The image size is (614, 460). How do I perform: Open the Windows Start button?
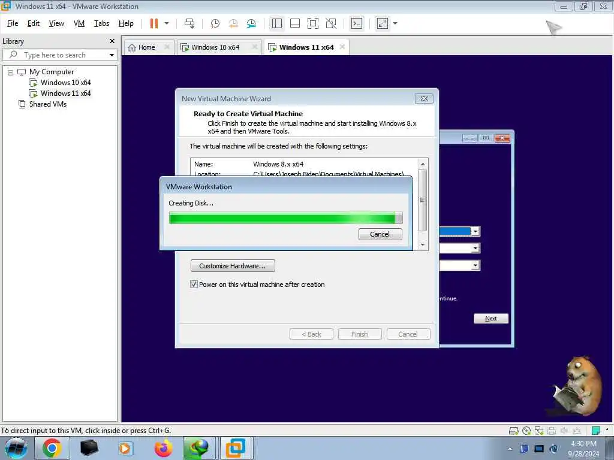(16, 448)
